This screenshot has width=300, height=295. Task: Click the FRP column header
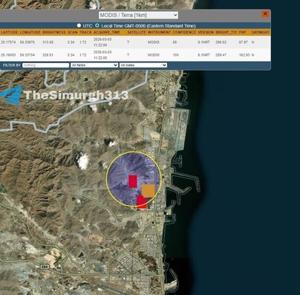coord(242,32)
